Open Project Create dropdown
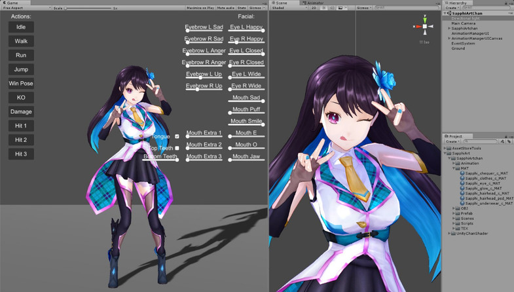Viewport: 514px width, 292px height. click(452, 141)
